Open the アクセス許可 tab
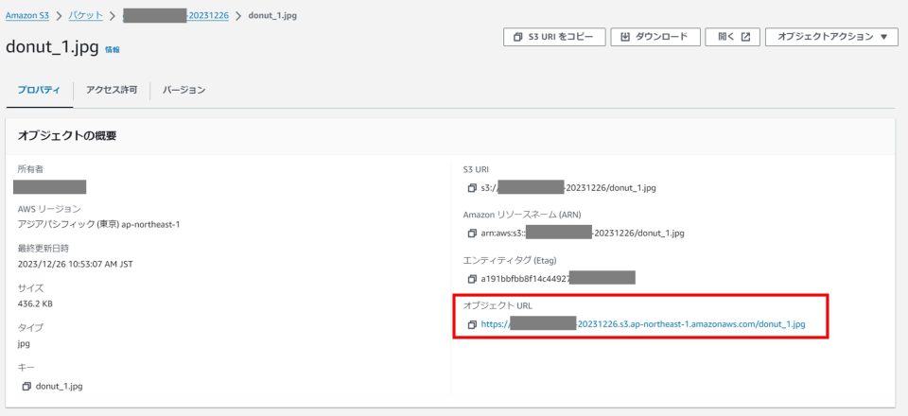This screenshot has height=416, width=908. (x=112, y=90)
